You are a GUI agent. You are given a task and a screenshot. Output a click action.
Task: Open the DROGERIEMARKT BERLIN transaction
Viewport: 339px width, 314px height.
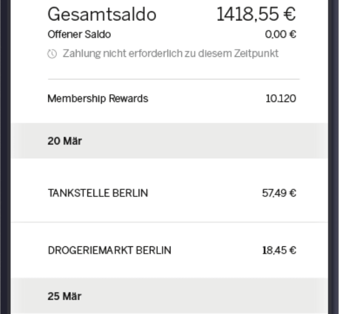[109, 250]
